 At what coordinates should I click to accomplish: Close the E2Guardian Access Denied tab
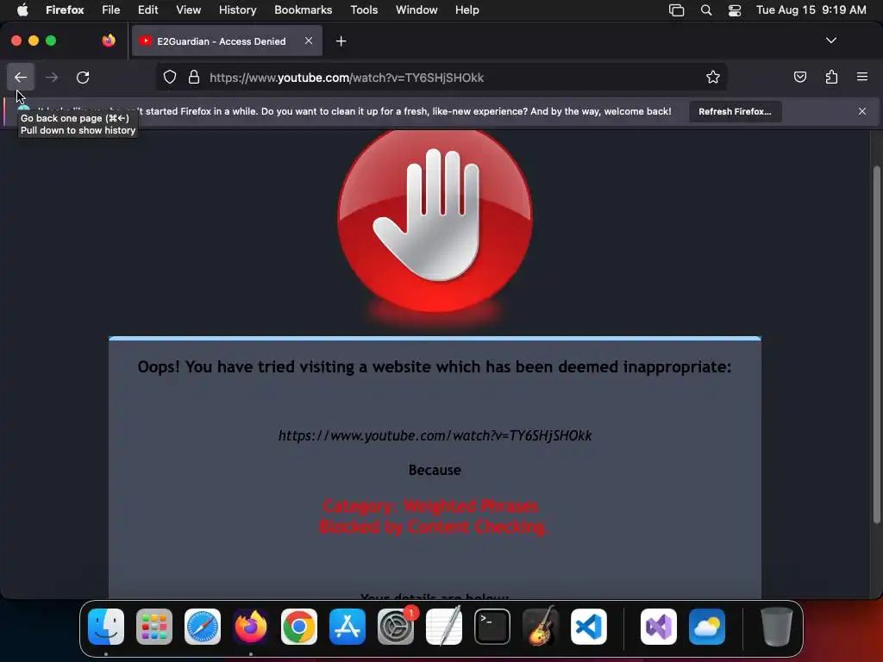pos(309,41)
